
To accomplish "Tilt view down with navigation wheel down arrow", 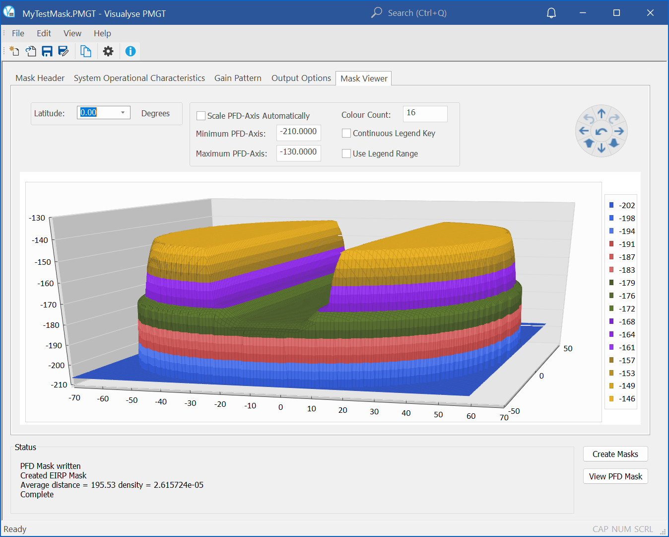I will point(602,148).
